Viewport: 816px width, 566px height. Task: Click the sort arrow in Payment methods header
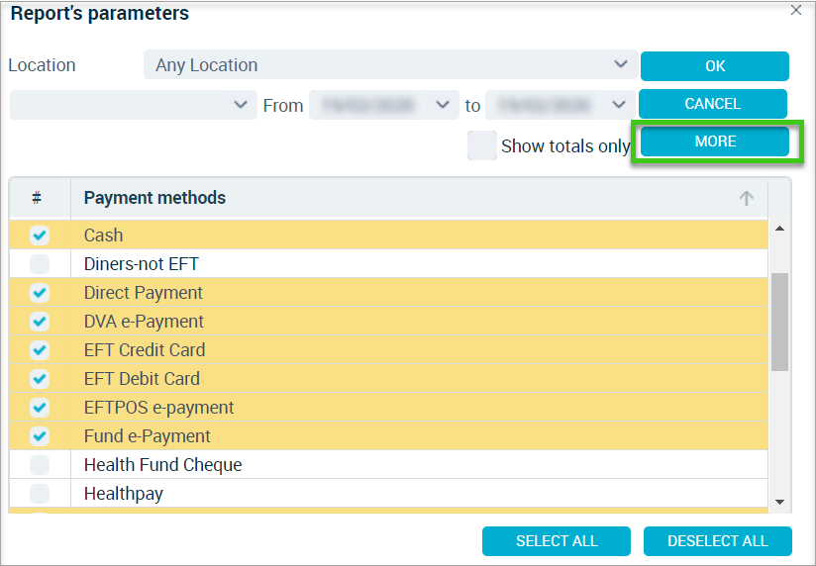point(747,198)
